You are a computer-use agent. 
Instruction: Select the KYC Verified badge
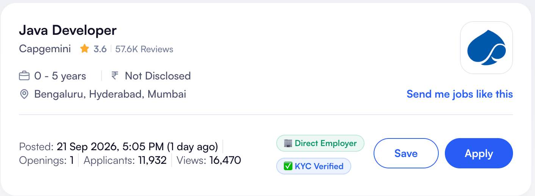tap(314, 166)
